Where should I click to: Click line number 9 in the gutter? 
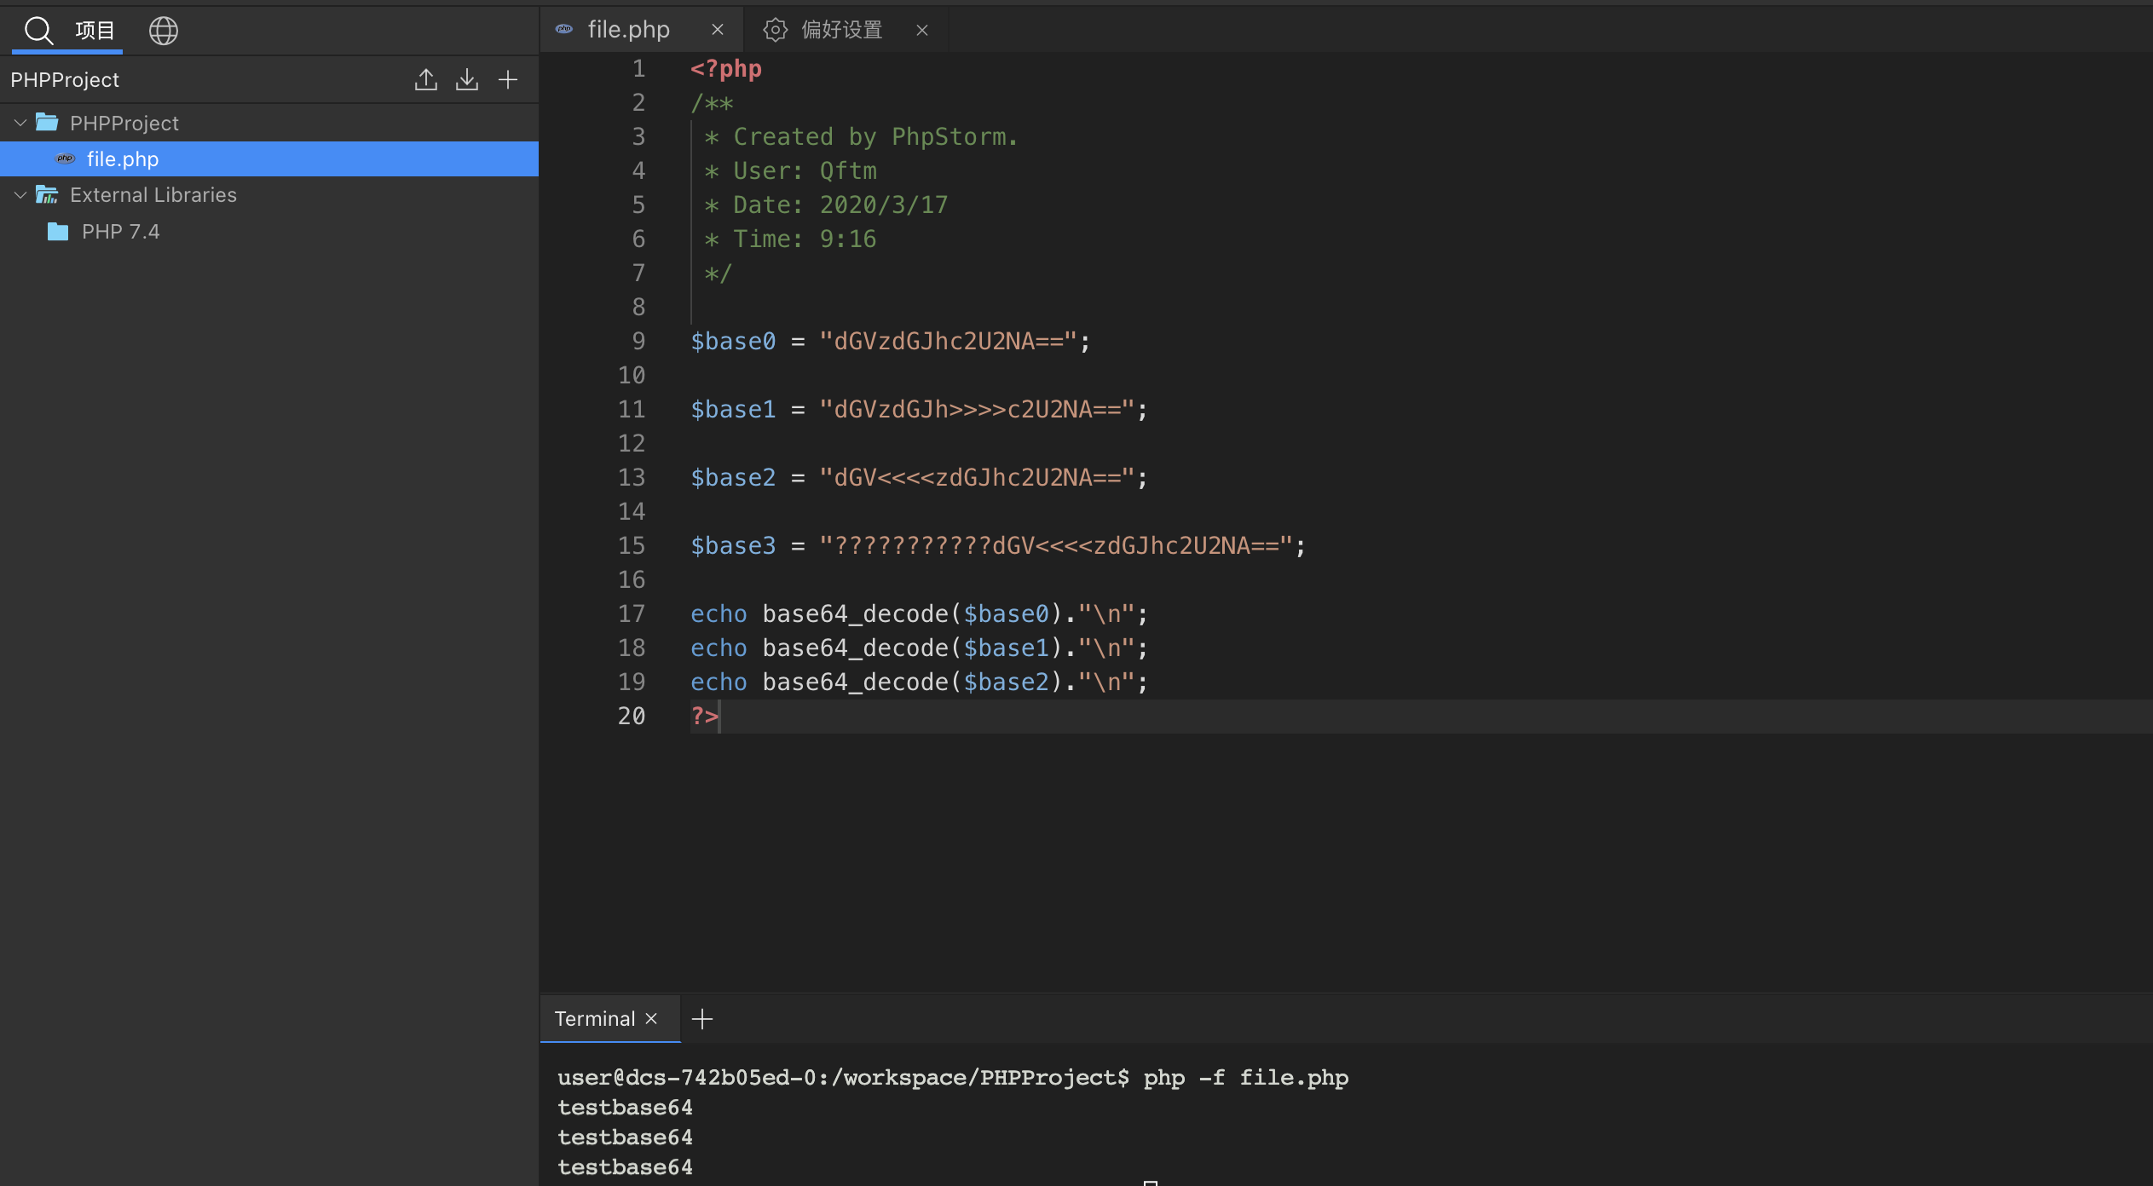(638, 341)
